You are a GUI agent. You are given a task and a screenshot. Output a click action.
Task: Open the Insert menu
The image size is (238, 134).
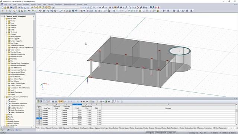[20, 4]
